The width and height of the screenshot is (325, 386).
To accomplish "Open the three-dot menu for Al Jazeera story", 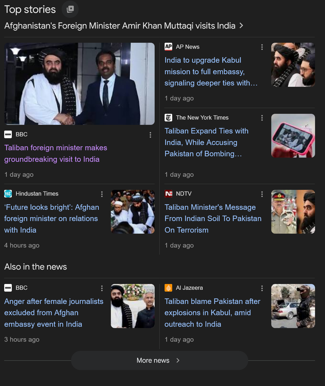I will pyautogui.click(x=262, y=288).
